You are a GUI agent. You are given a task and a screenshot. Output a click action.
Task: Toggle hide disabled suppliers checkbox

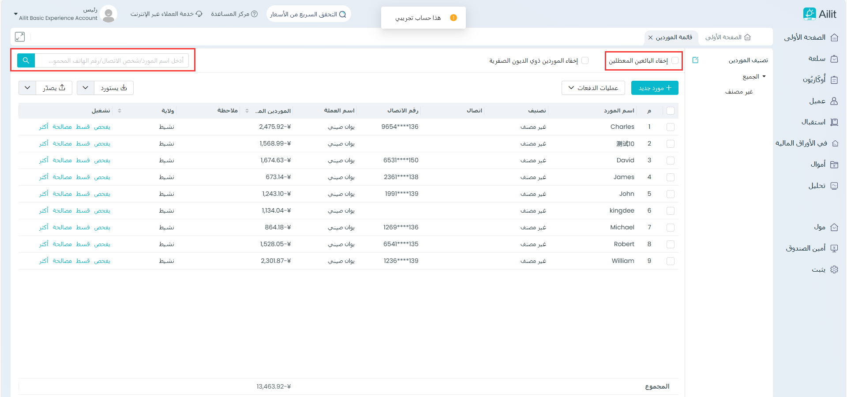tap(675, 60)
